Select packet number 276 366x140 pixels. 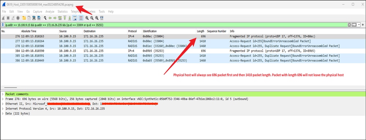(x=183, y=36)
